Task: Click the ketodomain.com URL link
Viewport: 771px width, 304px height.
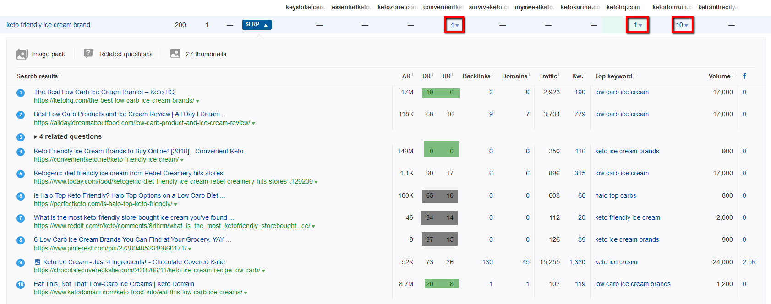Action: (x=138, y=292)
